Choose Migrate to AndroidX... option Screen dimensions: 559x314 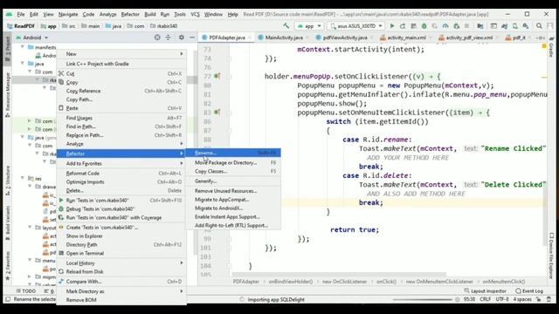click(x=233, y=208)
